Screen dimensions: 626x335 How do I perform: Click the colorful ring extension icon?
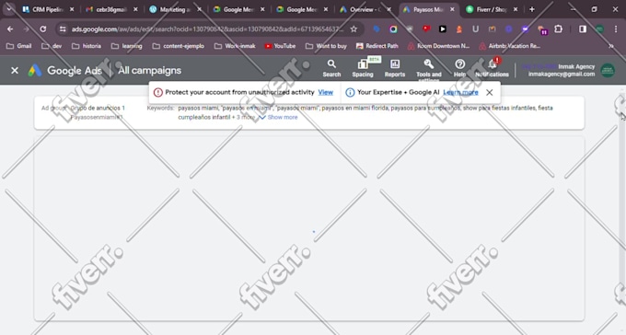point(393,29)
